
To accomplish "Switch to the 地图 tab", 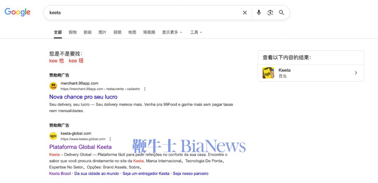I will point(132,32).
